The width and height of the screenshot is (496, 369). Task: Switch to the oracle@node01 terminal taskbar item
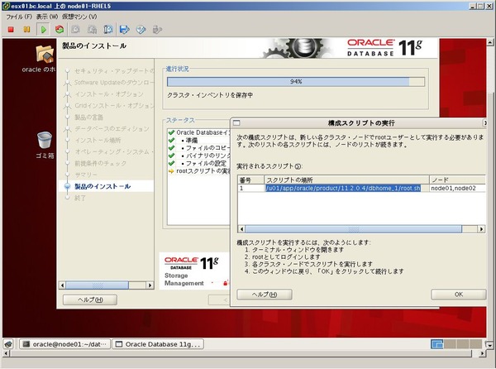[64, 344]
